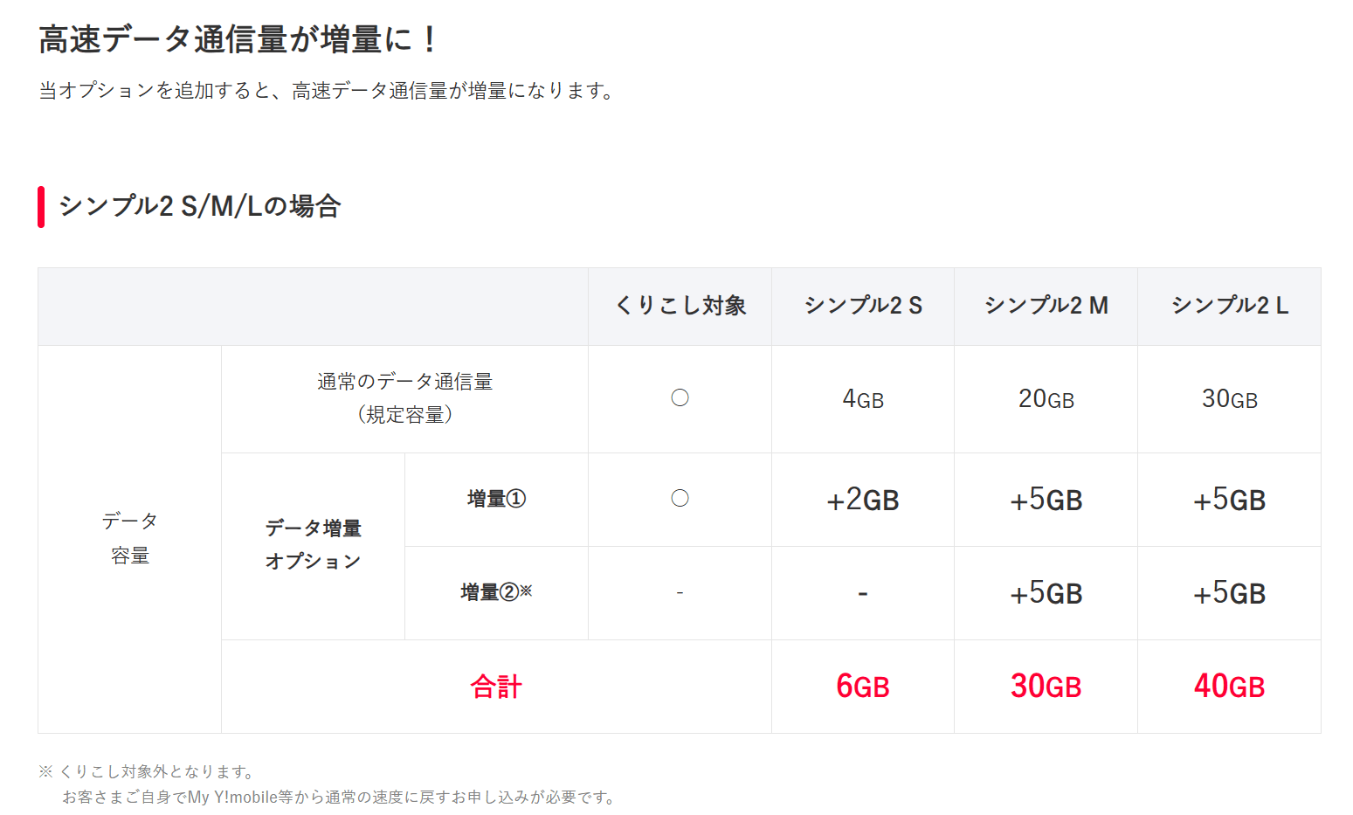Click the 20GB standard data cell

coord(1046,399)
